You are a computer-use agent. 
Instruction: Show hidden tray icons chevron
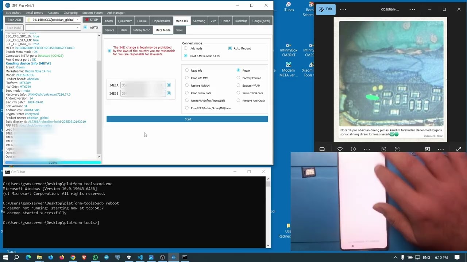pyautogui.click(x=395, y=258)
